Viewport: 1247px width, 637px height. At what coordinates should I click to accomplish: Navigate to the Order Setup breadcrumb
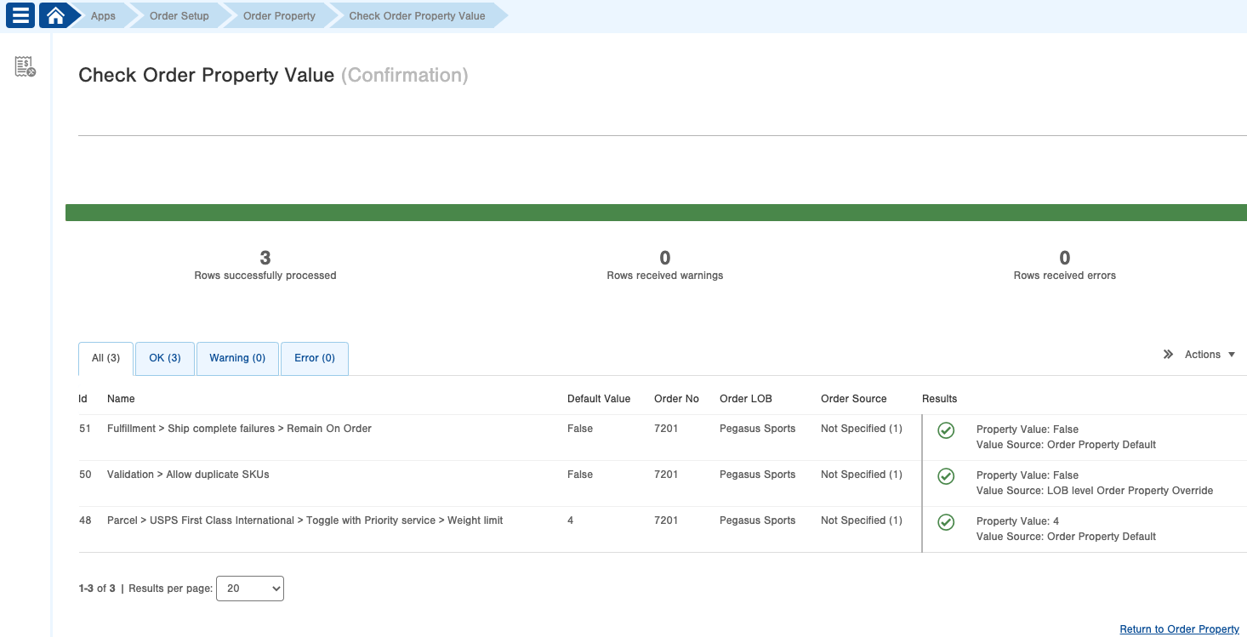click(179, 16)
